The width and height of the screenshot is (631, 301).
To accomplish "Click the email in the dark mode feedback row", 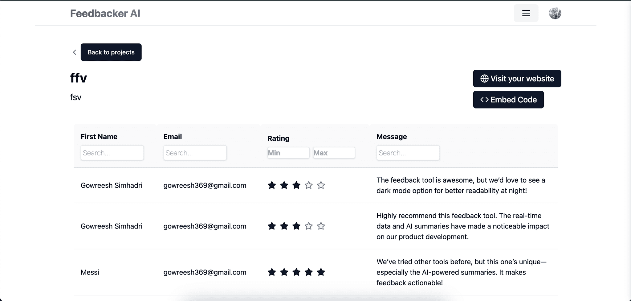I will click(x=205, y=185).
